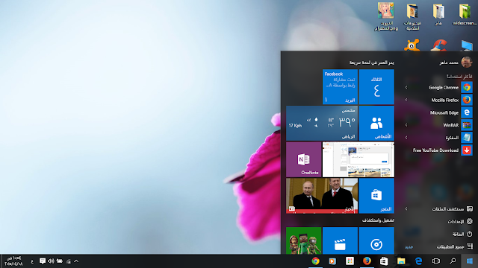This screenshot has width=478, height=268.
Task: Open the Weather tile for الرياض
Action: 322,123
